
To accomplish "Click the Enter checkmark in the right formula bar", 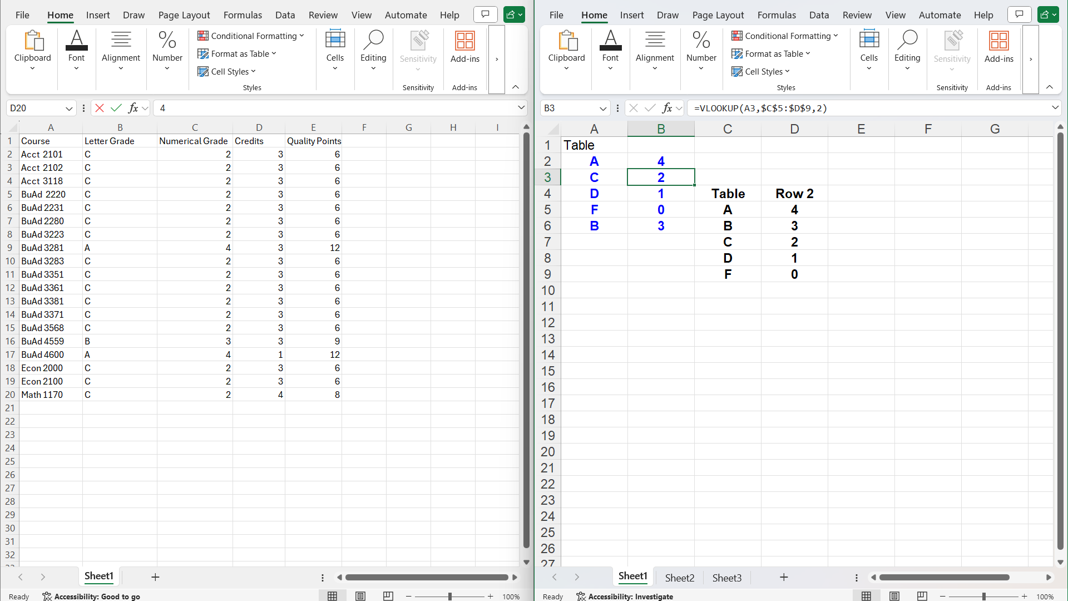I will tap(651, 108).
